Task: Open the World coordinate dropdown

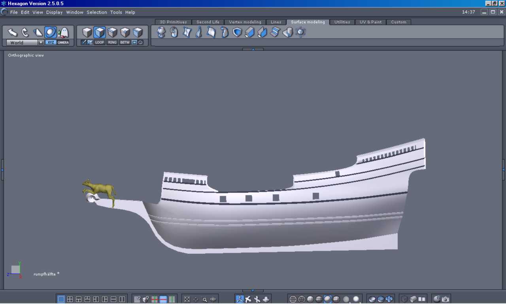Action: point(25,42)
